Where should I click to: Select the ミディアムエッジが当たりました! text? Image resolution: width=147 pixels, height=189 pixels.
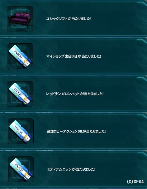(x=71, y=169)
